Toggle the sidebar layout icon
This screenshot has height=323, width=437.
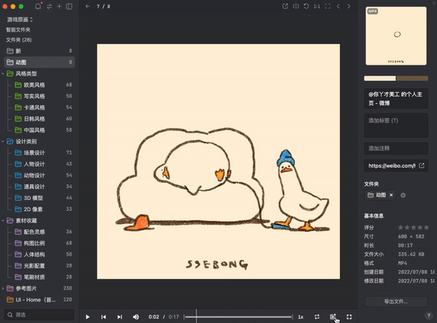tap(69, 7)
